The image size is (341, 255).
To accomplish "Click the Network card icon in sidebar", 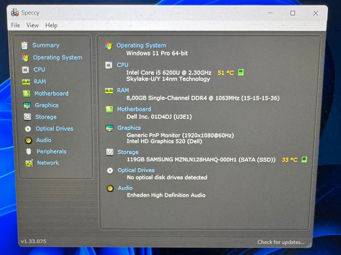I will pos(29,163).
